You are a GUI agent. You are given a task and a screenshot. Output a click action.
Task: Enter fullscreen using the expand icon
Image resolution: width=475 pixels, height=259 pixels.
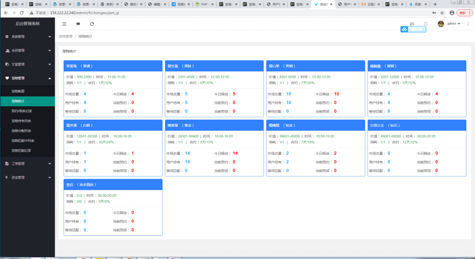[426, 24]
